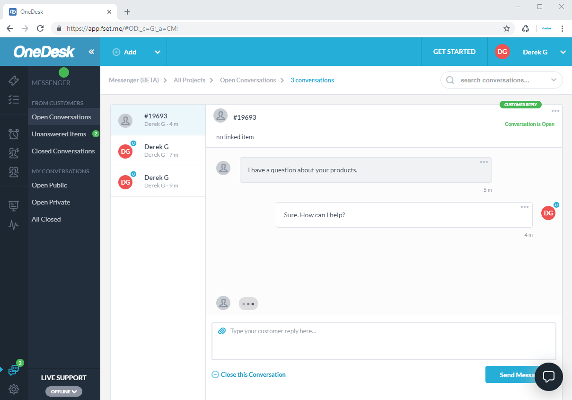Click the MESSENGER heading in sidebar
572x400 pixels.
51,83
